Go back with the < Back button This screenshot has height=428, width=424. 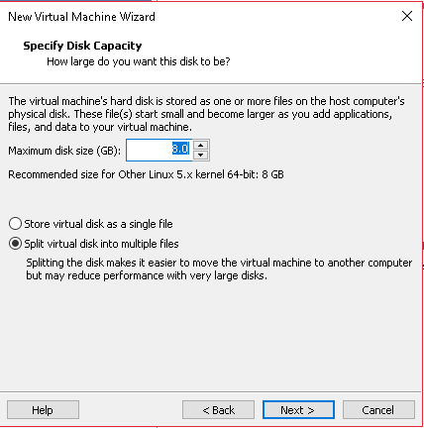pos(218,410)
